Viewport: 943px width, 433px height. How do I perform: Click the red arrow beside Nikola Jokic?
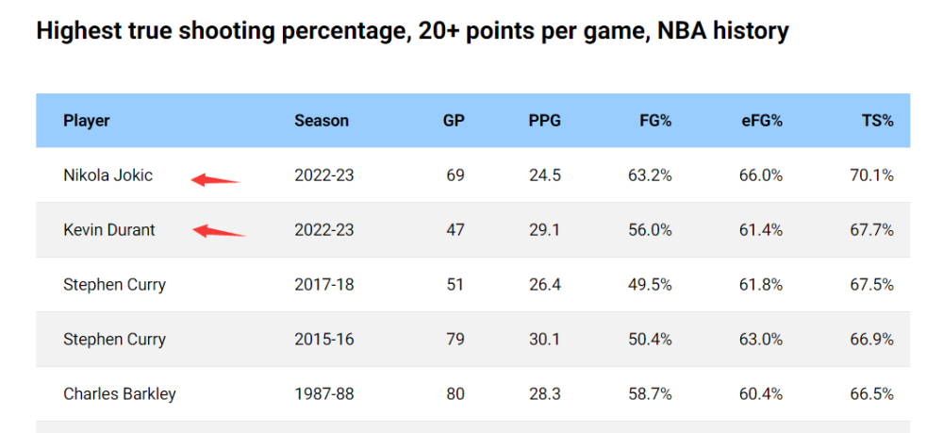[215, 179]
